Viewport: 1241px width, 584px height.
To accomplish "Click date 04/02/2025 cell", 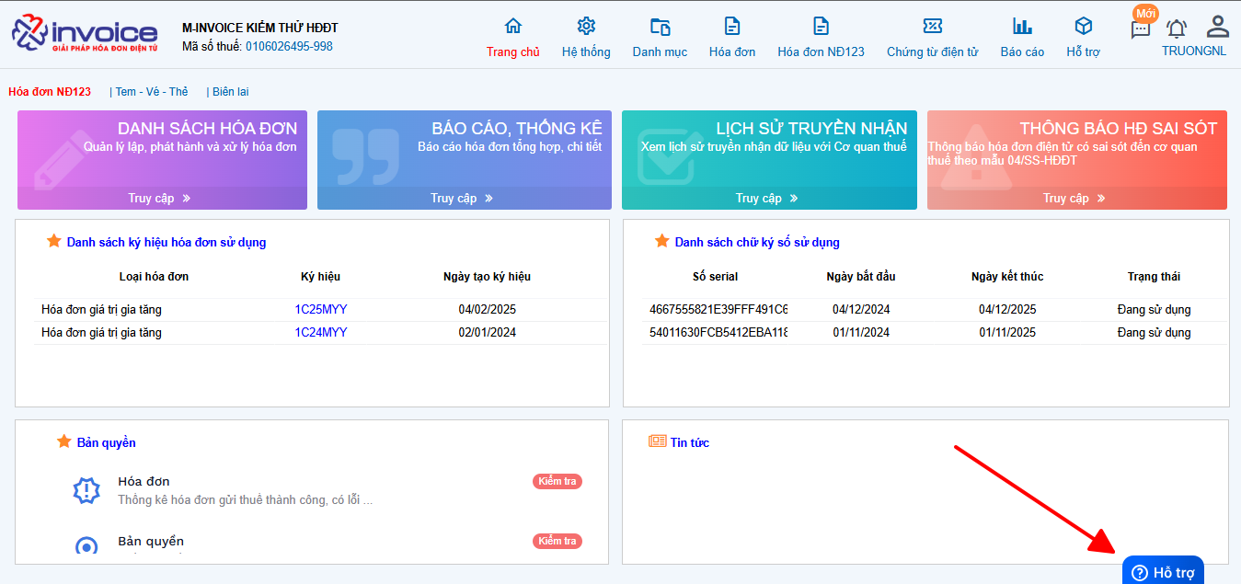I will coord(487,310).
